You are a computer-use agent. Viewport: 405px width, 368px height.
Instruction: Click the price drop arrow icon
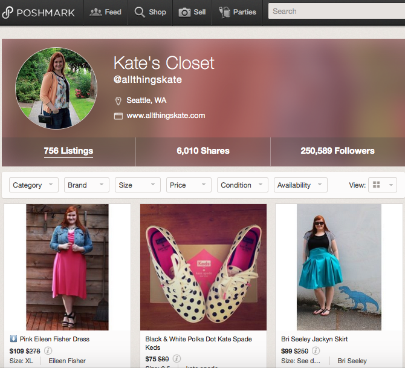pyautogui.click(x=13, y=338)
